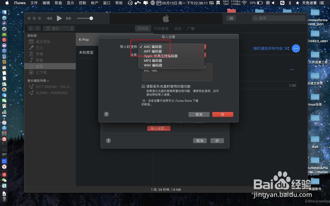Screen dimensions: 330x206
Task: Choose MP3 编码器 from the dropdown list
Action: tap(171, 61)
